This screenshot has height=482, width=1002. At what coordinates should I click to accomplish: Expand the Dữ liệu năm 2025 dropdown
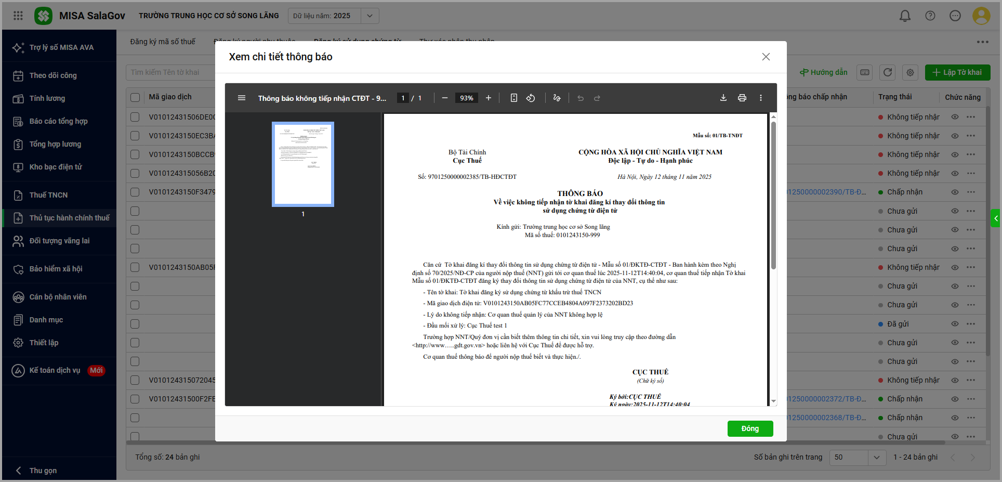[x=370, y=16]
